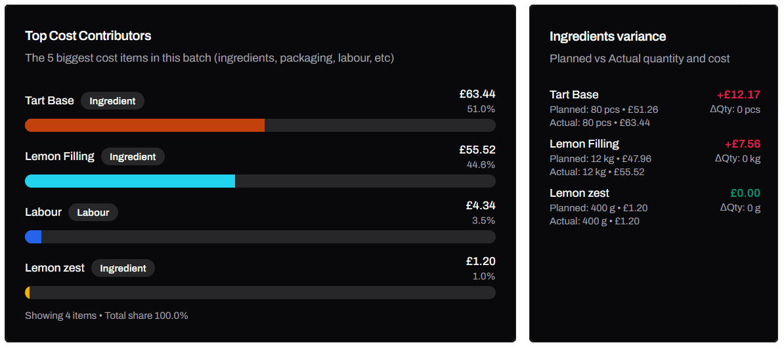Viewport: 784px width, 349px height.
Task: Click the Labour category badge
Action: coord(93,212)
